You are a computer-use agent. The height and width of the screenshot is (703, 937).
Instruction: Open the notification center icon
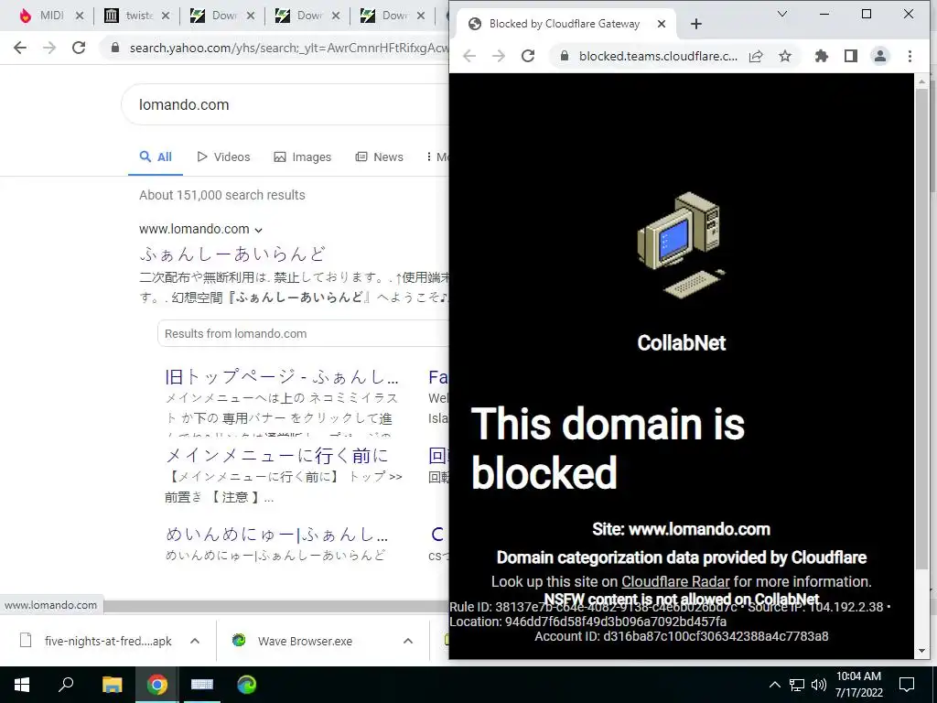(907, 685)
